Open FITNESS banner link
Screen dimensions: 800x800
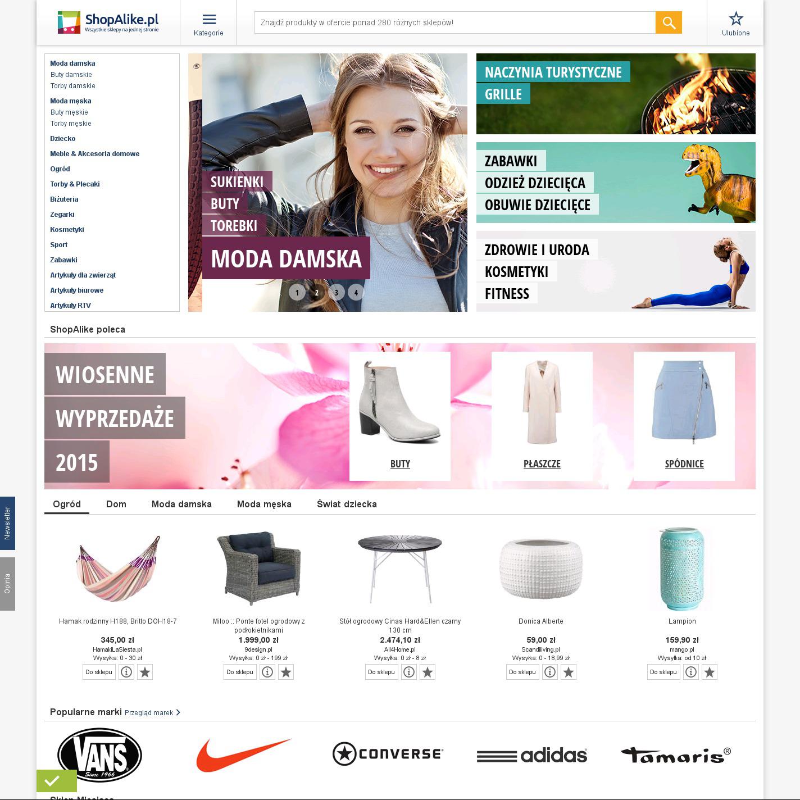pos(507,294)
